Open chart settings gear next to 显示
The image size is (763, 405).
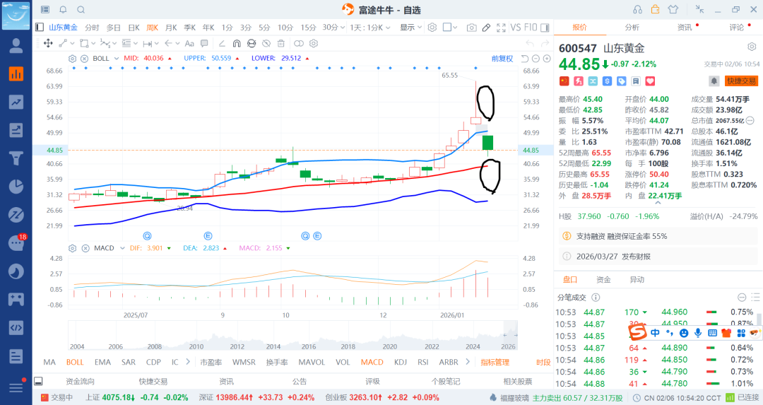click(432, 28)
